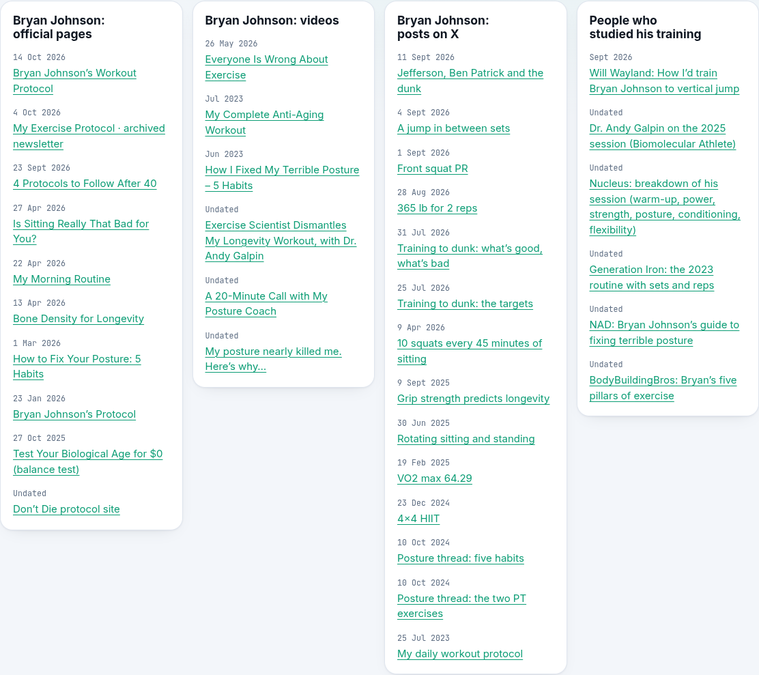Click the '19 Feb 2025' date label
The image size is (759, 675).
(x=424, y=463)
